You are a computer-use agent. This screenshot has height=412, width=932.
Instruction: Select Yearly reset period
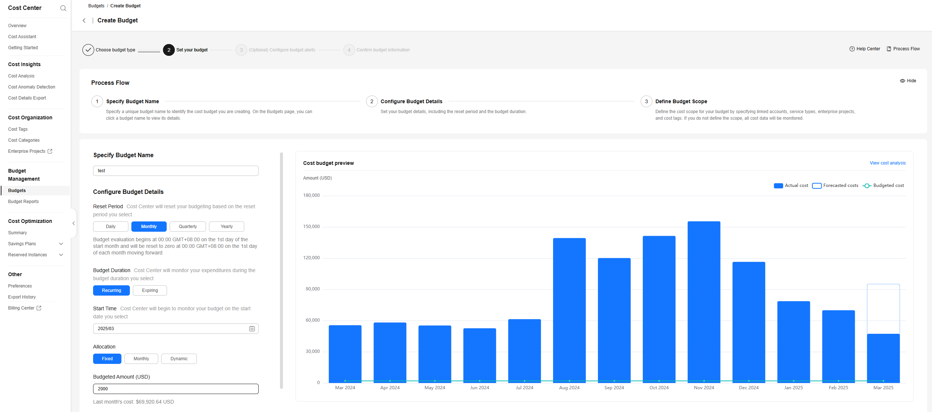[227, 227]
